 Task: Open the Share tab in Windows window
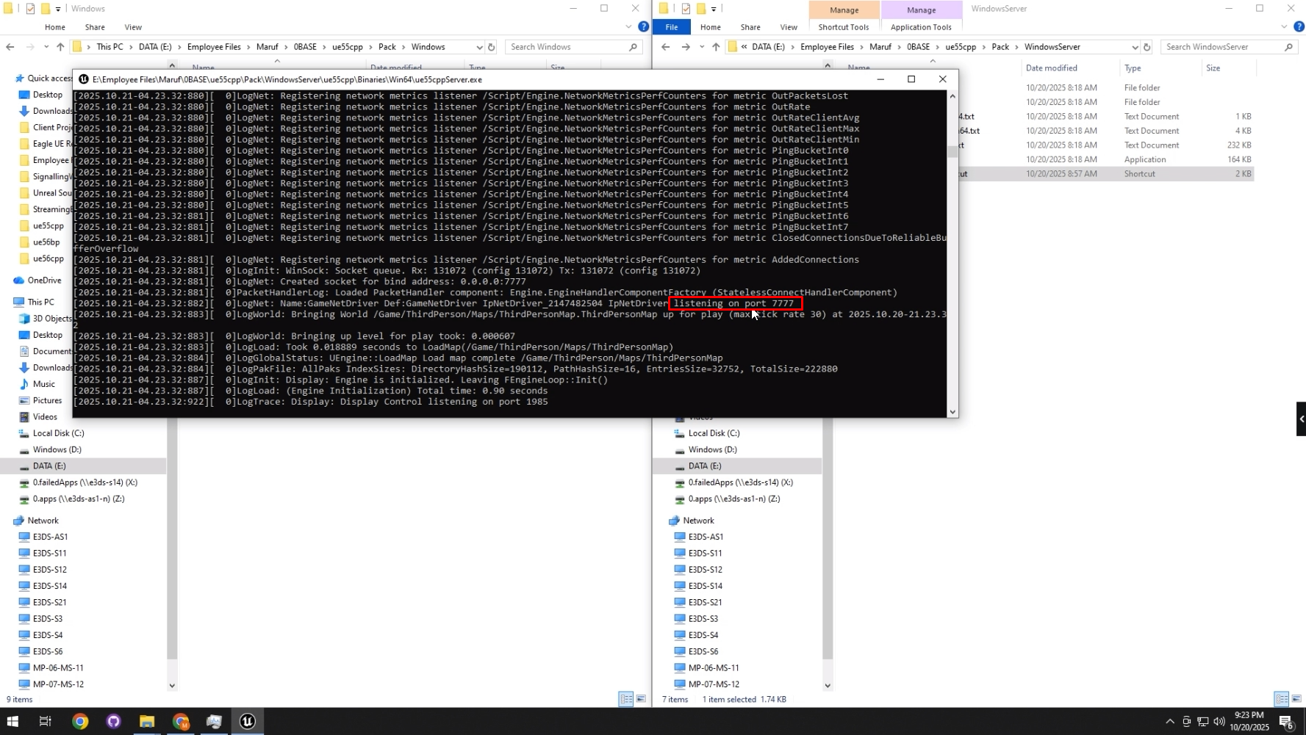(95, 27)
